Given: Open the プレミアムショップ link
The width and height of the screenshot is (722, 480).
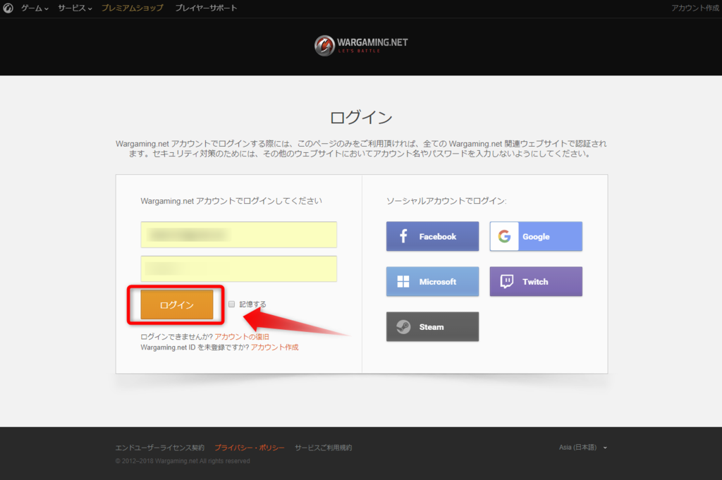Looking at the screenshot, I should coord(132,8).
